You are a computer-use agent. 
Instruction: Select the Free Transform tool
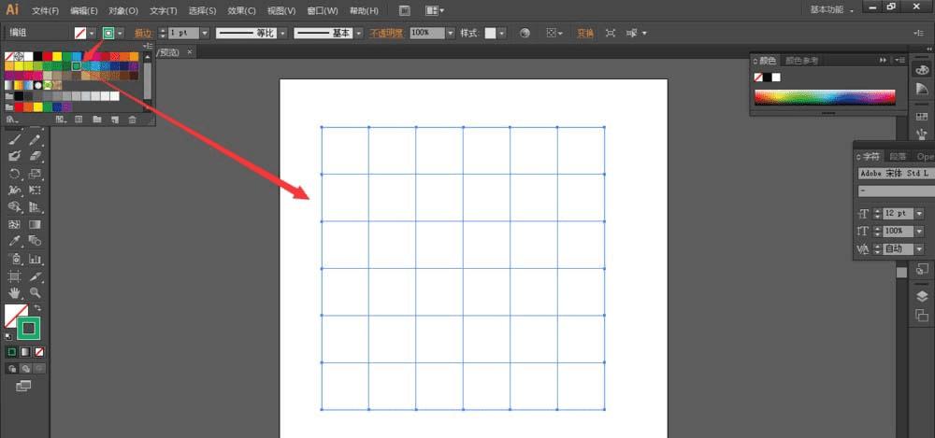pyautogui.click(x=36, y=191)
